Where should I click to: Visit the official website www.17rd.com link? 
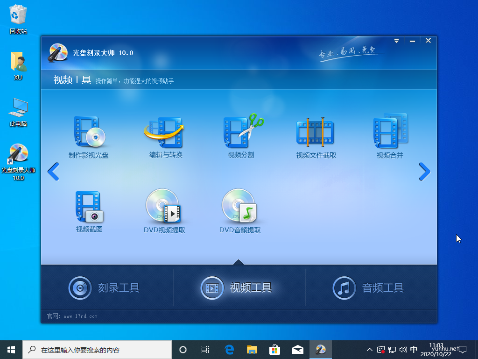(80, 316)
